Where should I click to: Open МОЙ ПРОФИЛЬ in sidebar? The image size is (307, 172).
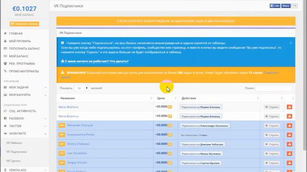click(x=20, y=41)
